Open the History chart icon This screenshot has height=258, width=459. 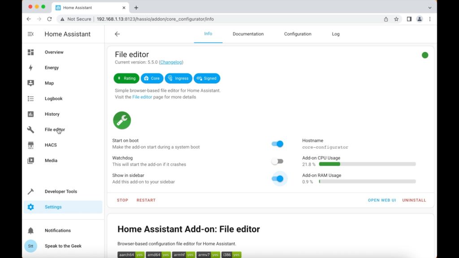pos(31,114)
